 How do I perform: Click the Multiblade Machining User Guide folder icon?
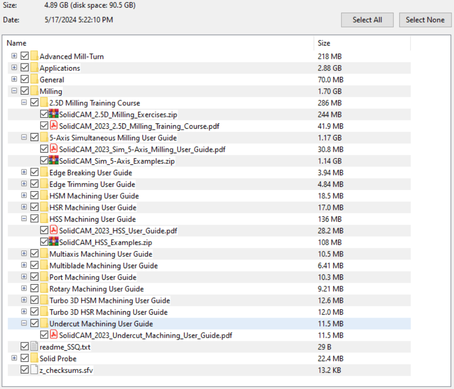click(44, 265)
